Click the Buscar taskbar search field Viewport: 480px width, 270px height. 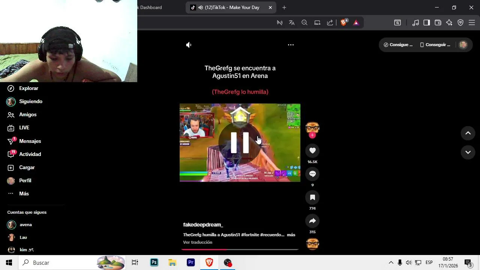click(x=72, y=262)
